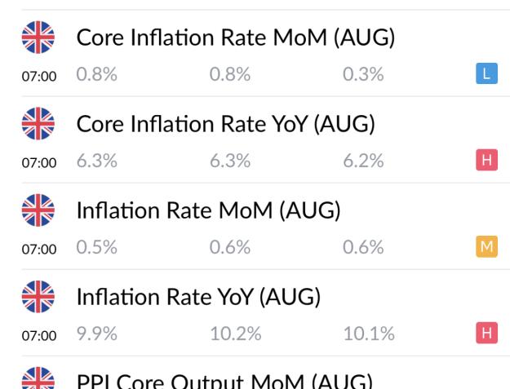Select the 9.9% value for Inflation Rate YoY
Screen dimensions: 510x389
pos(96,334)
